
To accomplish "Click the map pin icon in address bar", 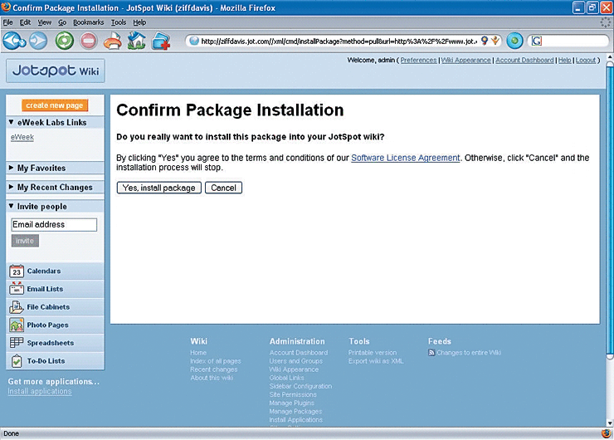I will pos(485,41).
